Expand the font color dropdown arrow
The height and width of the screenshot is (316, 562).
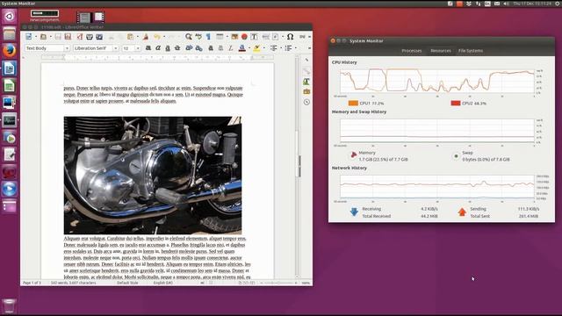point(249,48)
